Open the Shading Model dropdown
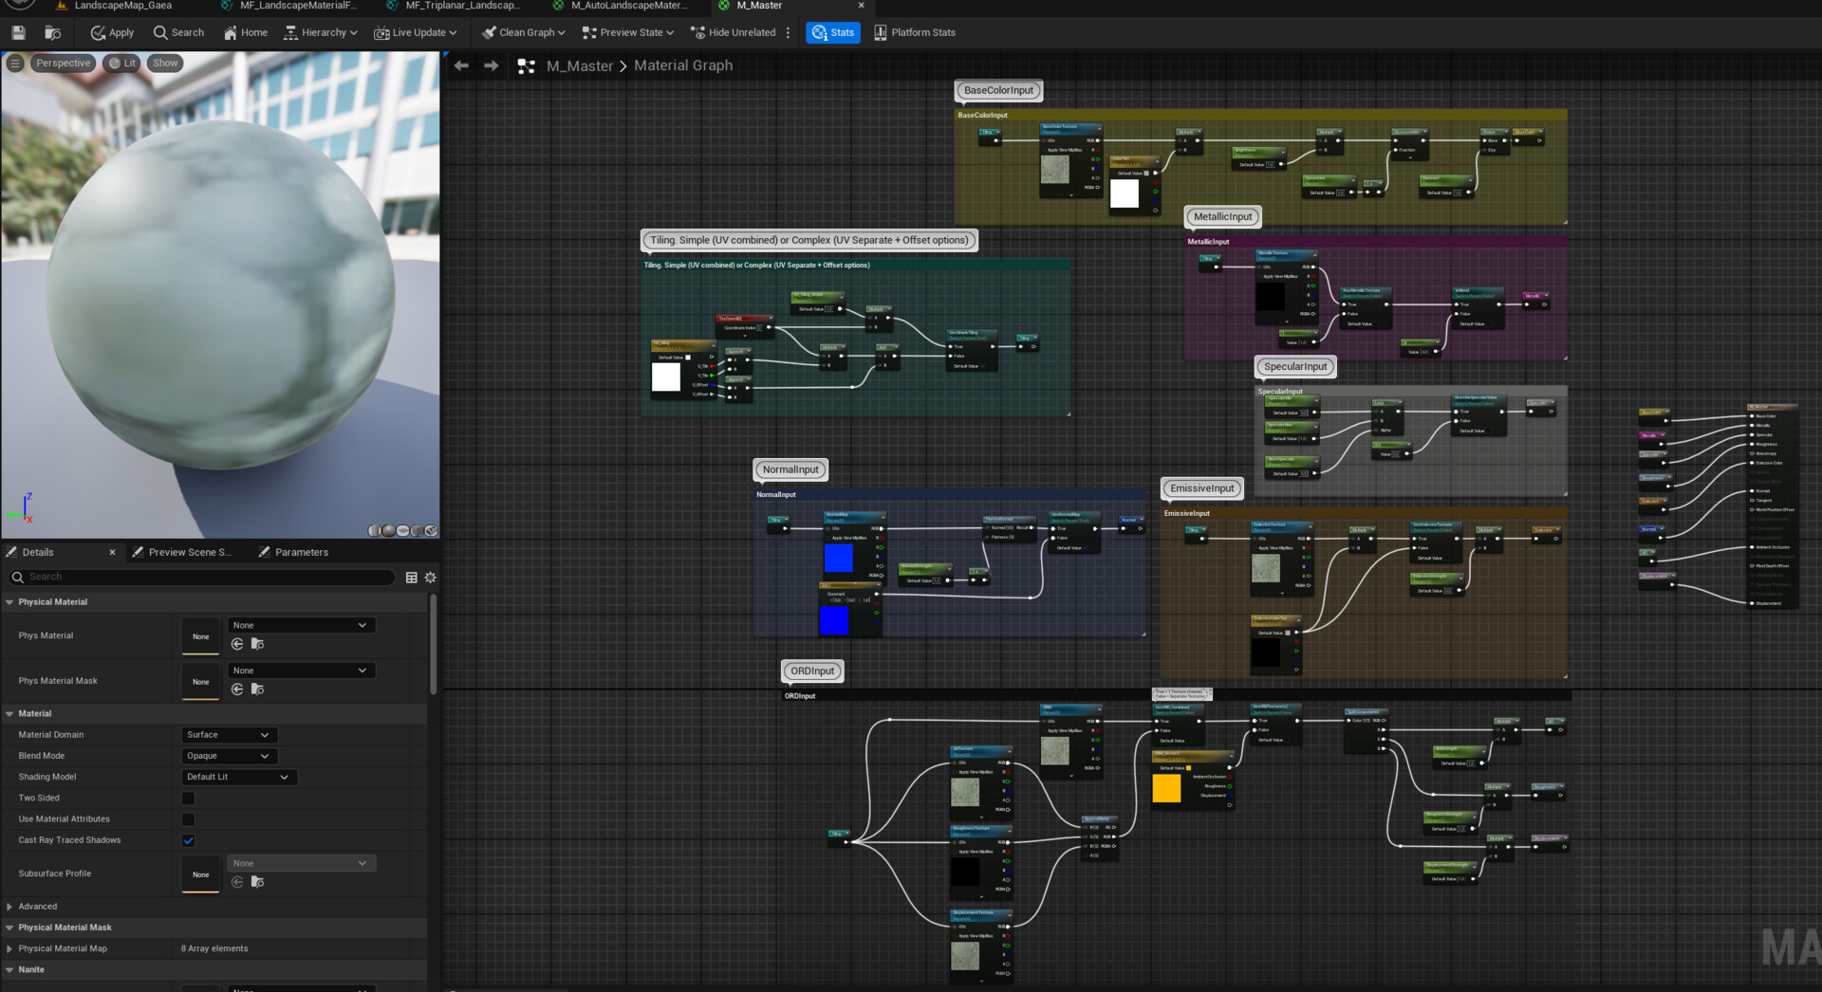 (238, 777)
